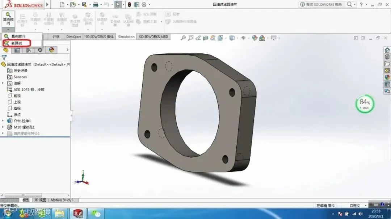Image resolution: width=391 pixels, height=219 pixels.
Task: Open the 模型 bottom tab
Action: 26,200
